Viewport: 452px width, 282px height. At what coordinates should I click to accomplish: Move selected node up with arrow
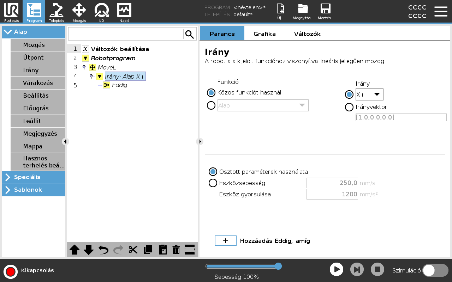[75, 250]
